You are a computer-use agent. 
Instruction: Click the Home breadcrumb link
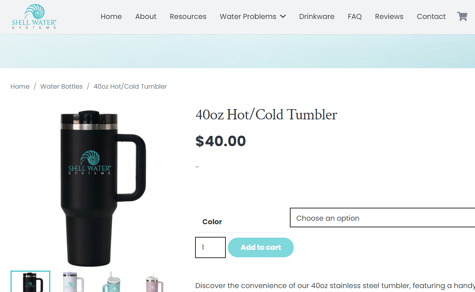[x=20, y=86]
